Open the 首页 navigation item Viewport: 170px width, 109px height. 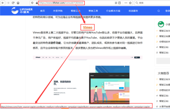tap(42, 11)
